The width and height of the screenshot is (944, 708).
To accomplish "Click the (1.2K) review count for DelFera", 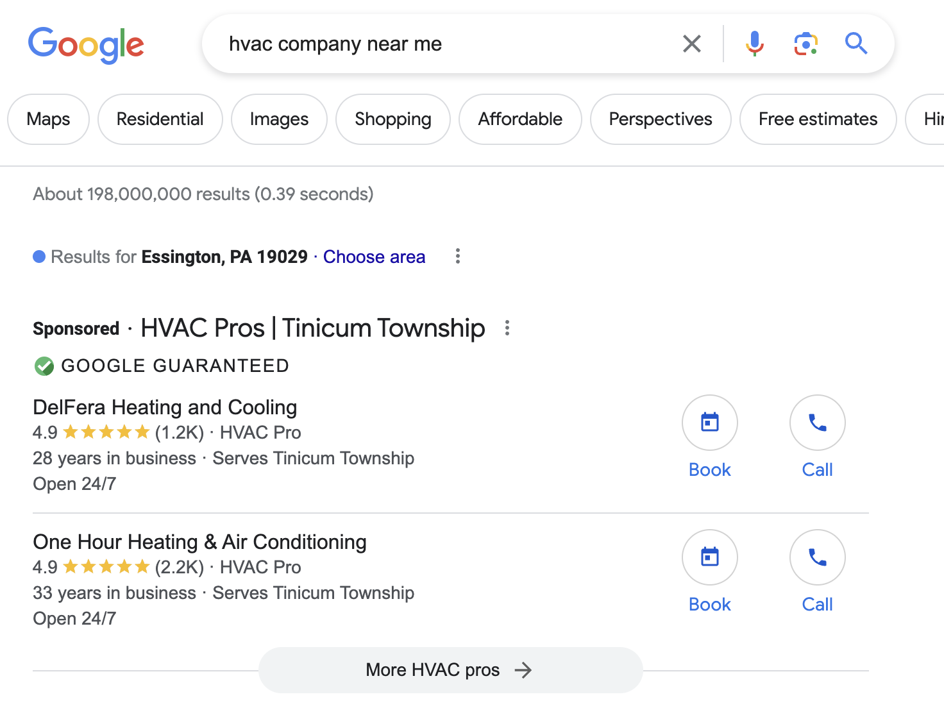I will [x=180, y=433].
